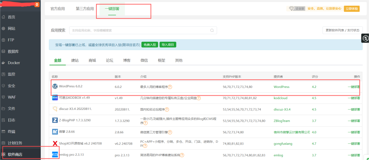Click the Z-BlogPHP app icon
Screen dimensions: 369x160
point(55,121)
